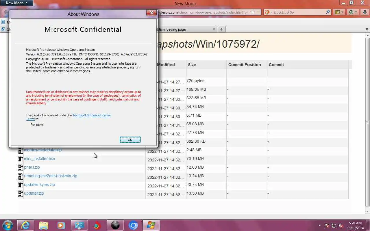Image resolution: width=370 pixels, height=231 pixels.
Task: Bookmark this page with the star icon
Action: pyautogui.click(x=253, y=12)
